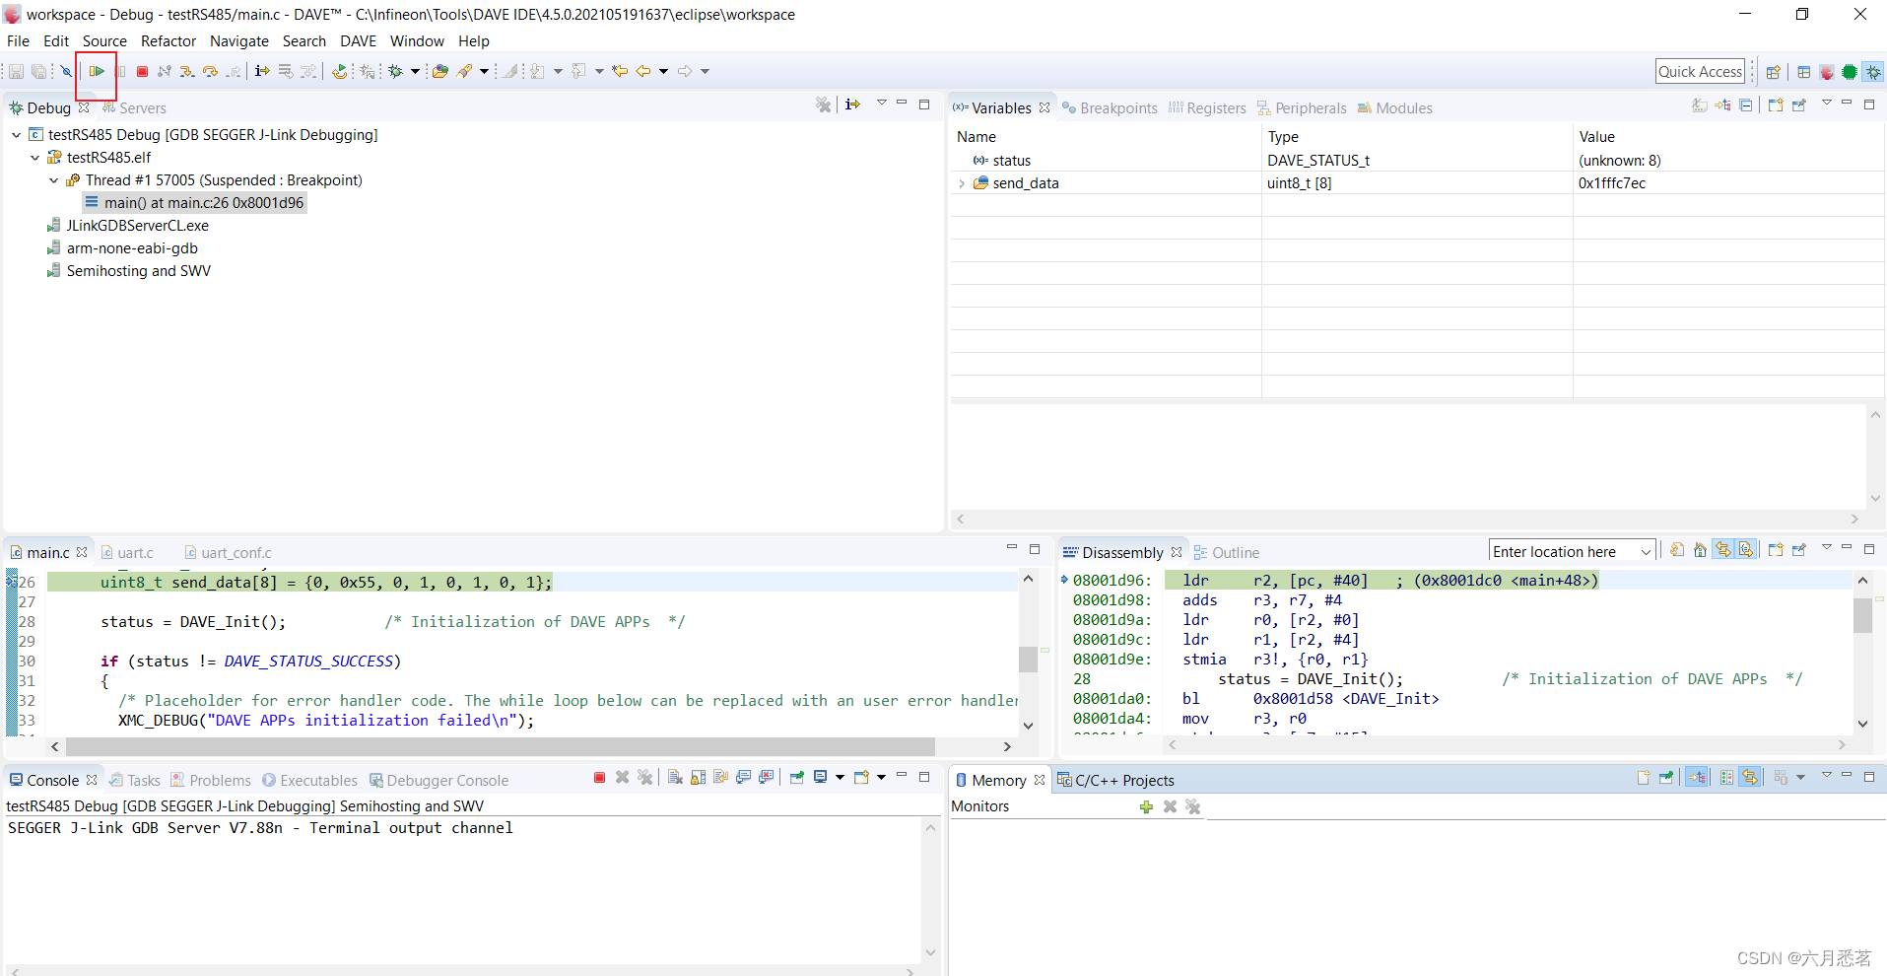Switch to Debugger Console tab
Image resolution: width=1887 pixels, height=976 pixels.
pos(439,781)
